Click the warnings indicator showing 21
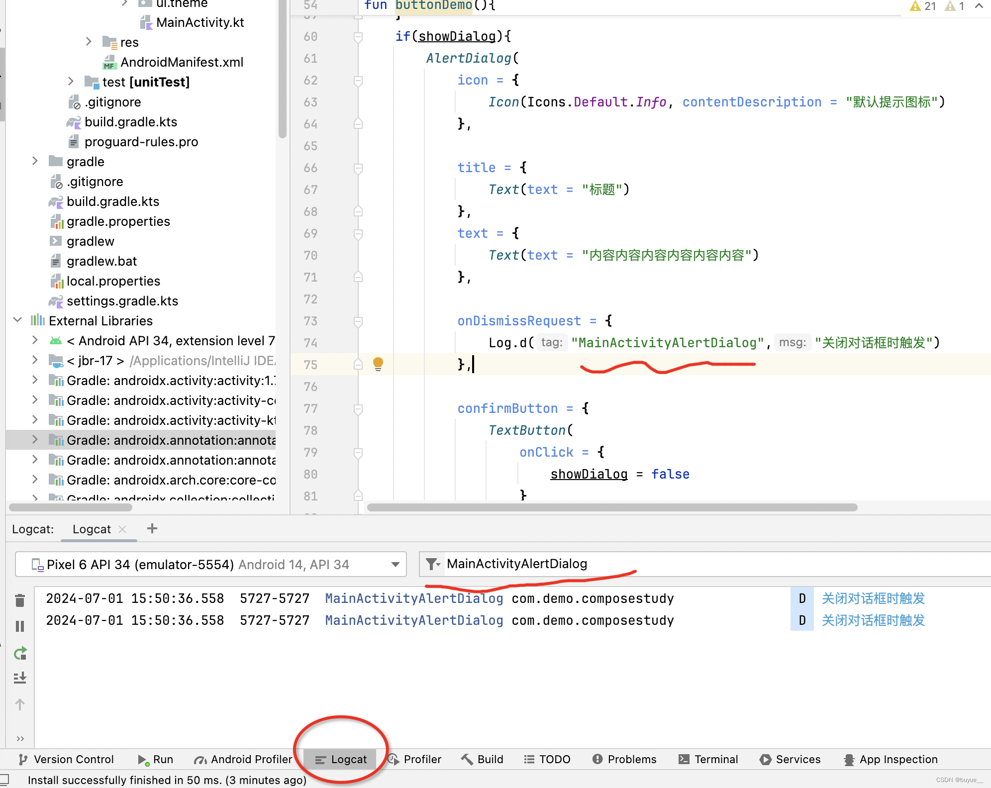 (x=923, y=6)
